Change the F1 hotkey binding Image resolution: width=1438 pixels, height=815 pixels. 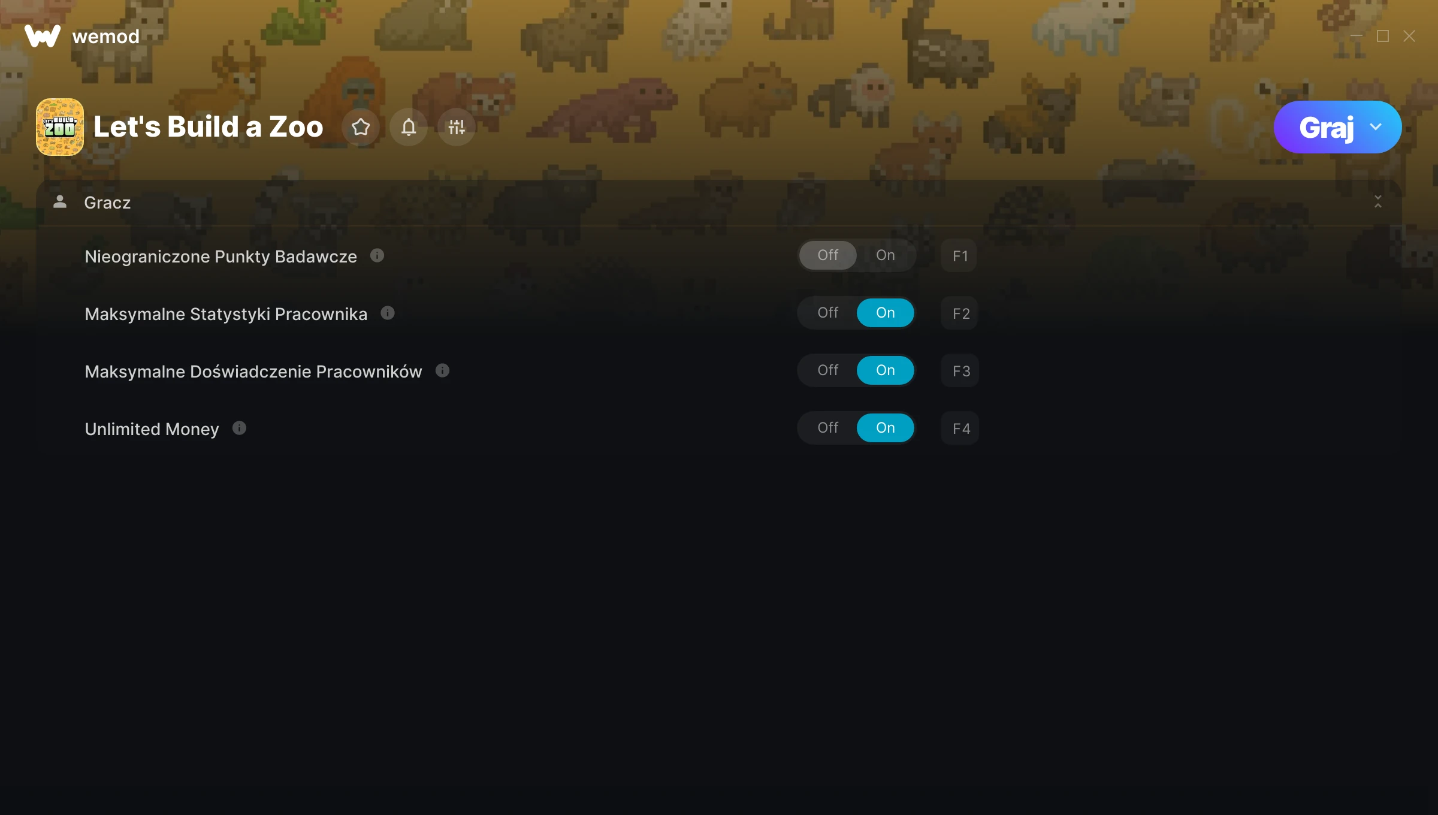click(x=960, y=256)
